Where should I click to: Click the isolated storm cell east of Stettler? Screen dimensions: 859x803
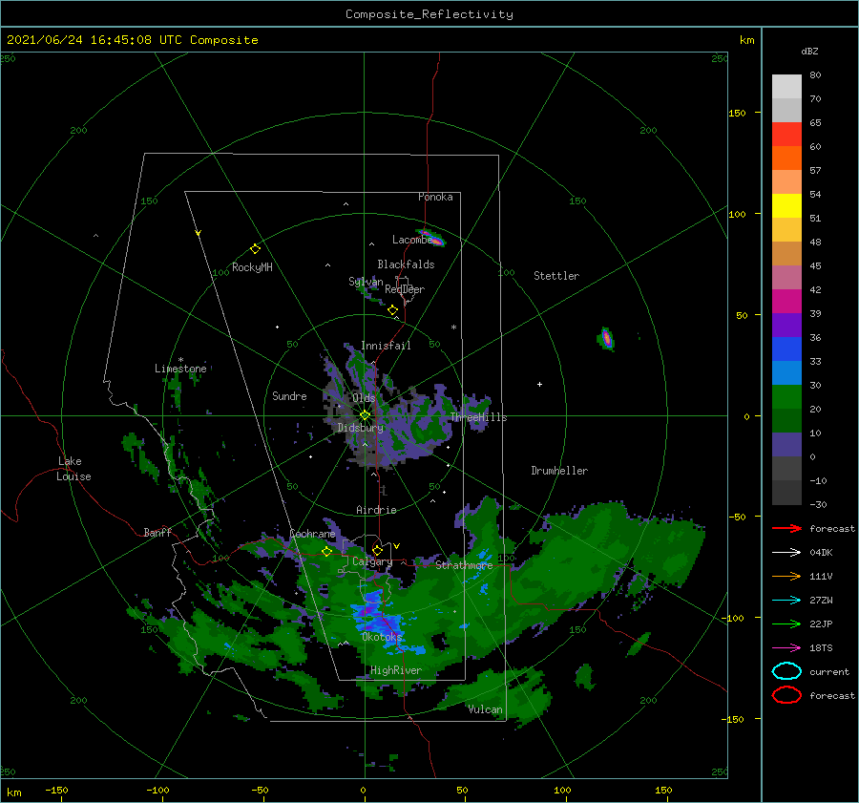606,338
